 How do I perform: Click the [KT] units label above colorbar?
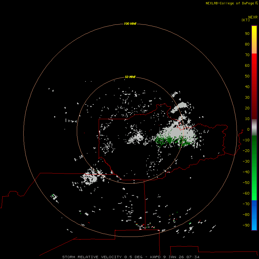click(x=245, y=20)
